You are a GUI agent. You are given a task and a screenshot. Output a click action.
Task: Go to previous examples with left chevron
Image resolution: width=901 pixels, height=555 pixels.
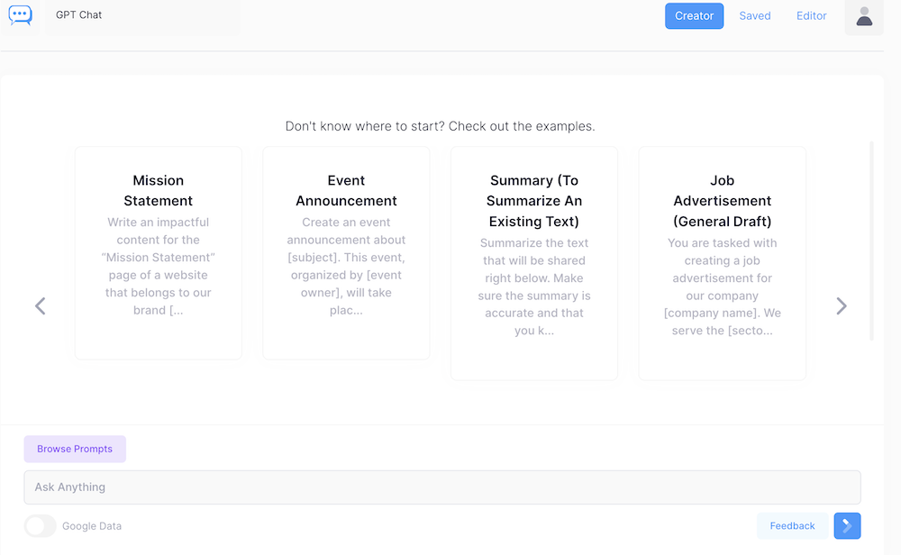tap(41, 306)
